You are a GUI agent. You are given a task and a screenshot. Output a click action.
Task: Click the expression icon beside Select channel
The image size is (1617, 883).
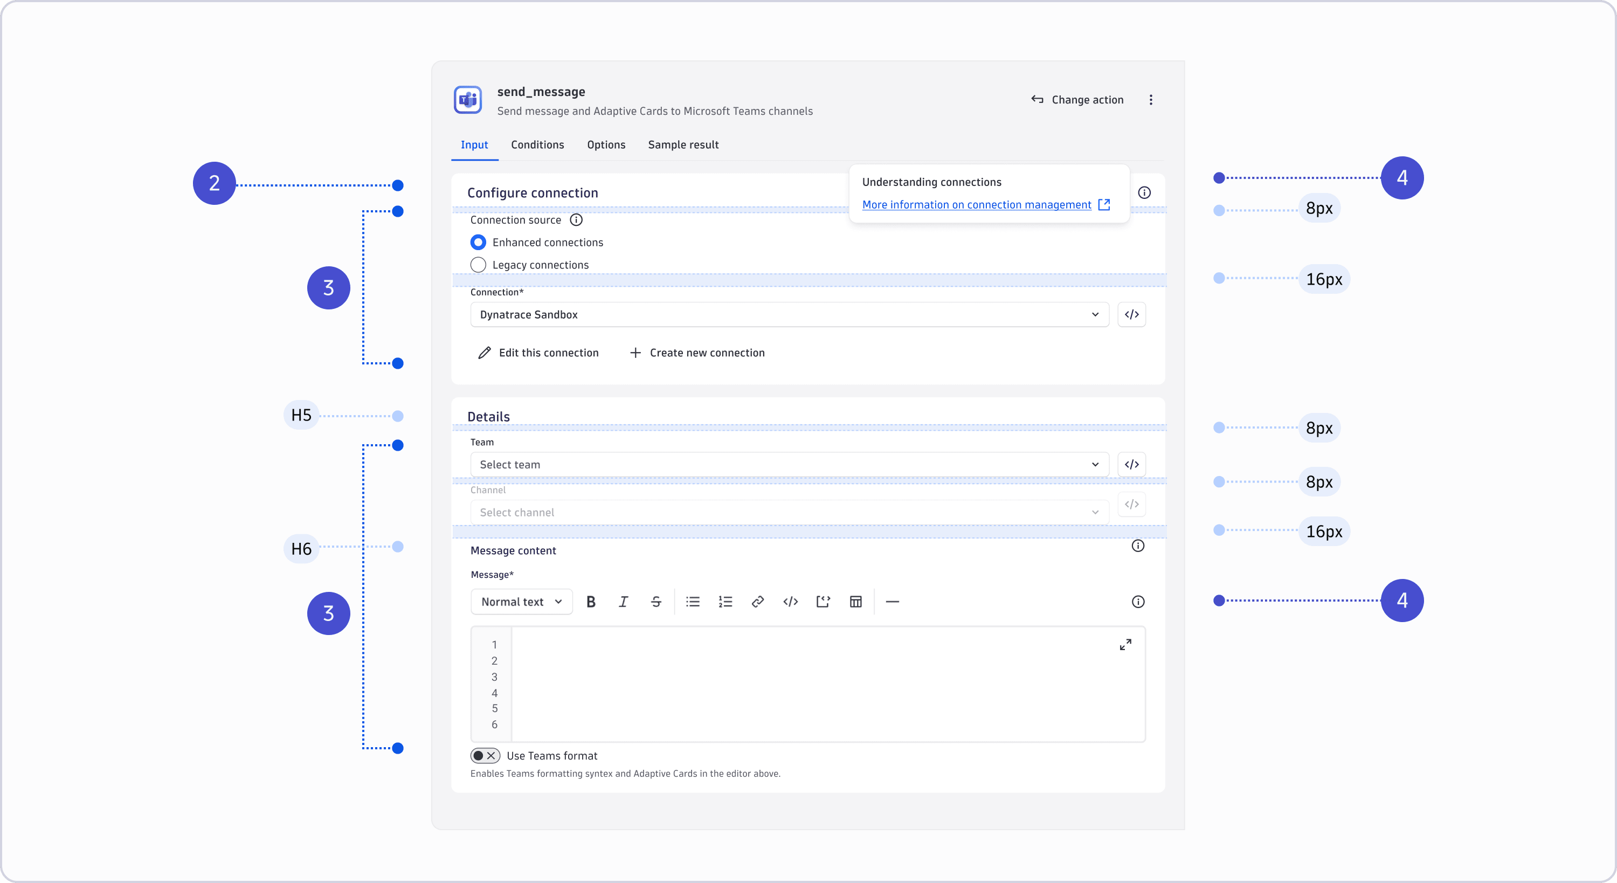[x=1132, y=505]
